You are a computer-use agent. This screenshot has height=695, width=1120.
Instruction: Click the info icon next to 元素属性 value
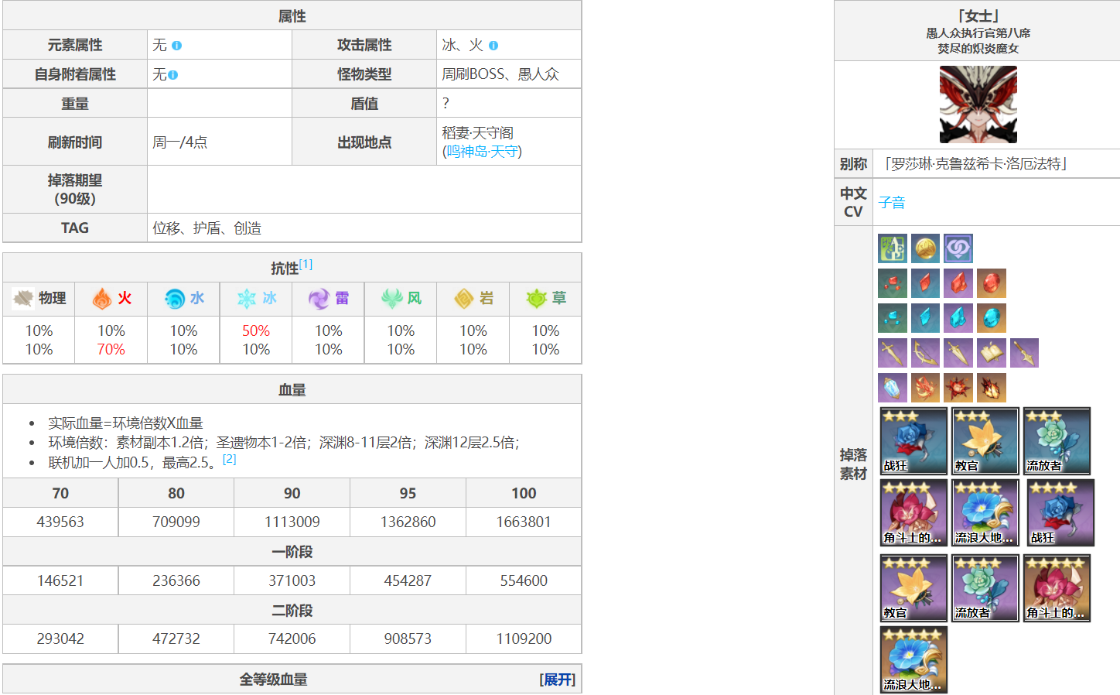(177, 46)
